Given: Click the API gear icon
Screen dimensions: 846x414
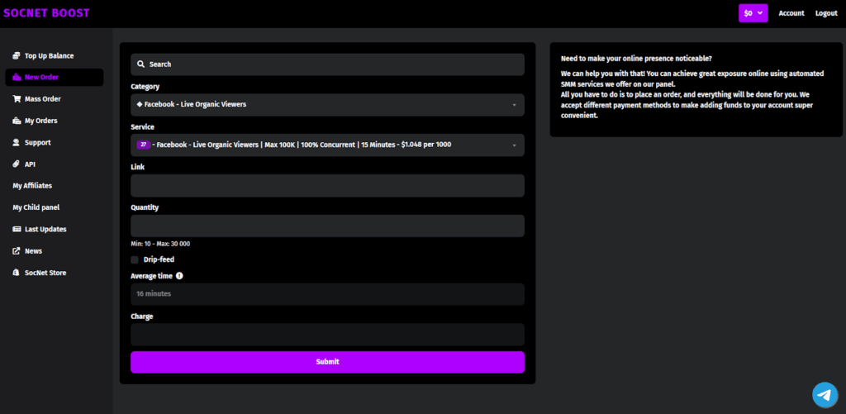Looking at the screenshot, I should pyautogui.click(x=17, y=164).
